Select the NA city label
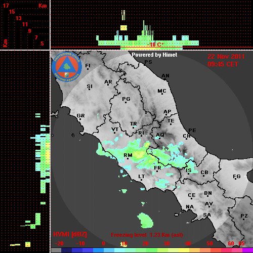The height and width of the screenshot is (253, 253). click(x=190, y=207)
